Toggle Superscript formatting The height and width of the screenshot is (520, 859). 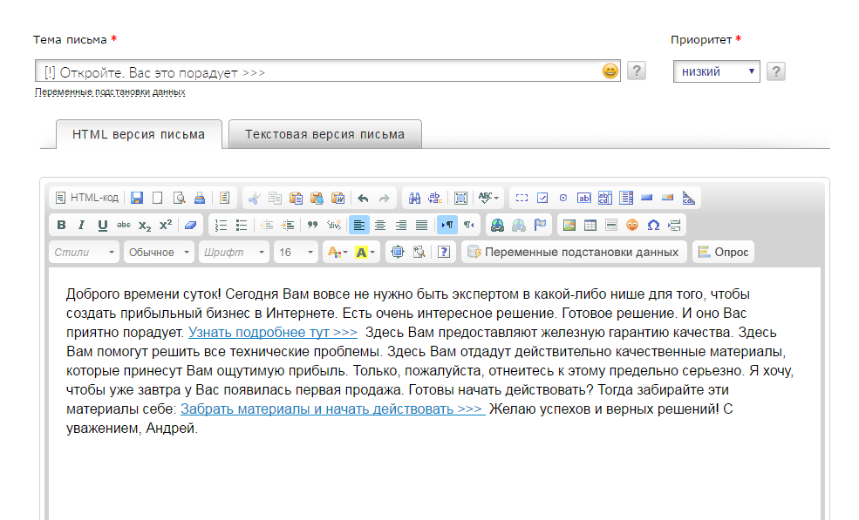click(x=166, y=225)
